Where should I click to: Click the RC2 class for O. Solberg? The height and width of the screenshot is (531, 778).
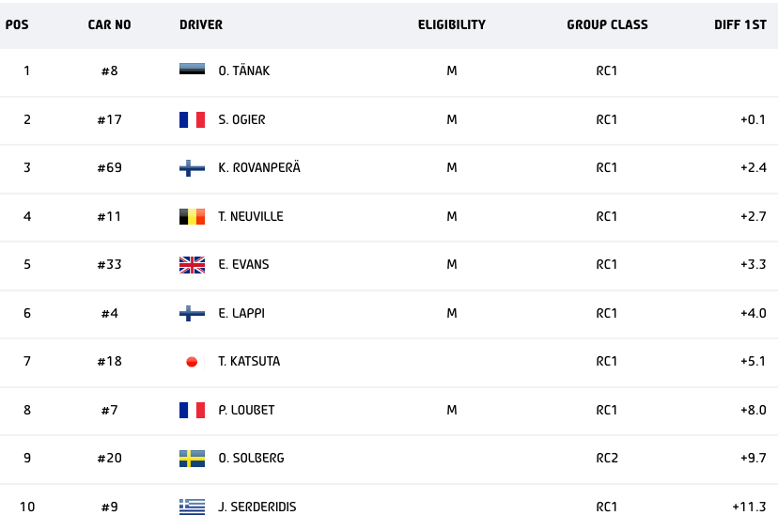click(607, 459)
